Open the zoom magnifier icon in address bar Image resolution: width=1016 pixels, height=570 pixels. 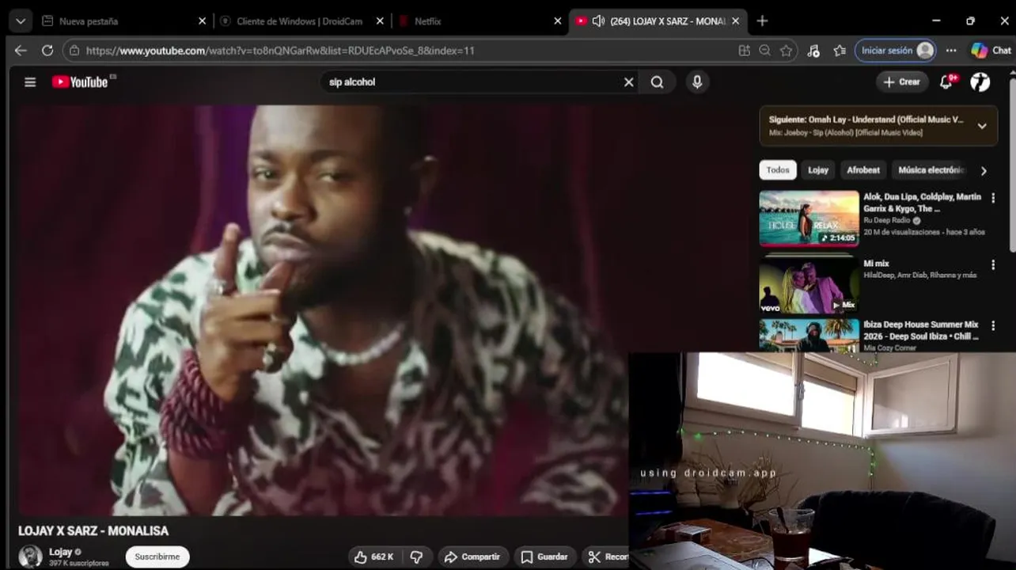pos(764,51)
